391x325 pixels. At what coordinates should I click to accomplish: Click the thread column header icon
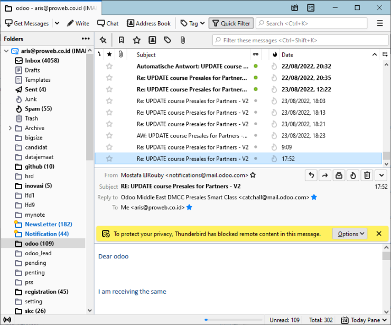[99, 54]
